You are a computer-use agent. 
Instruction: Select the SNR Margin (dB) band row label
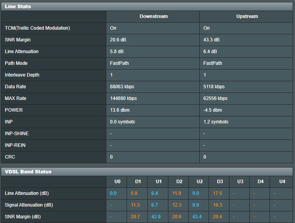tap(23, 217)
